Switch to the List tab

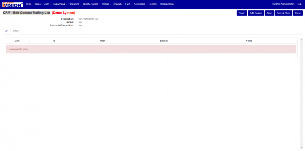6,31
